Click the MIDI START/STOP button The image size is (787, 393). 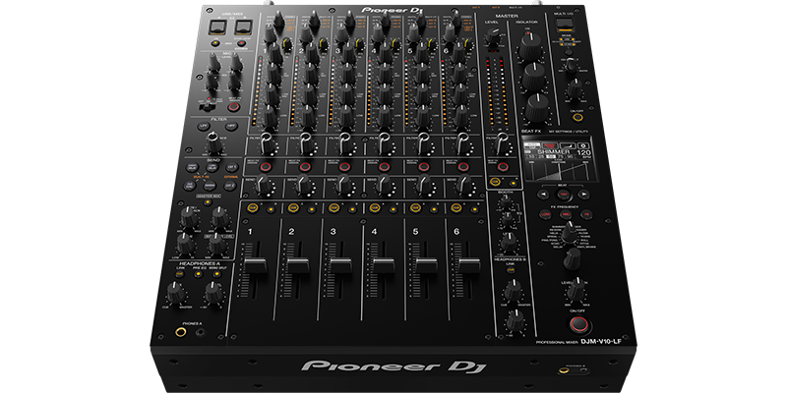(x=242, y=43)
